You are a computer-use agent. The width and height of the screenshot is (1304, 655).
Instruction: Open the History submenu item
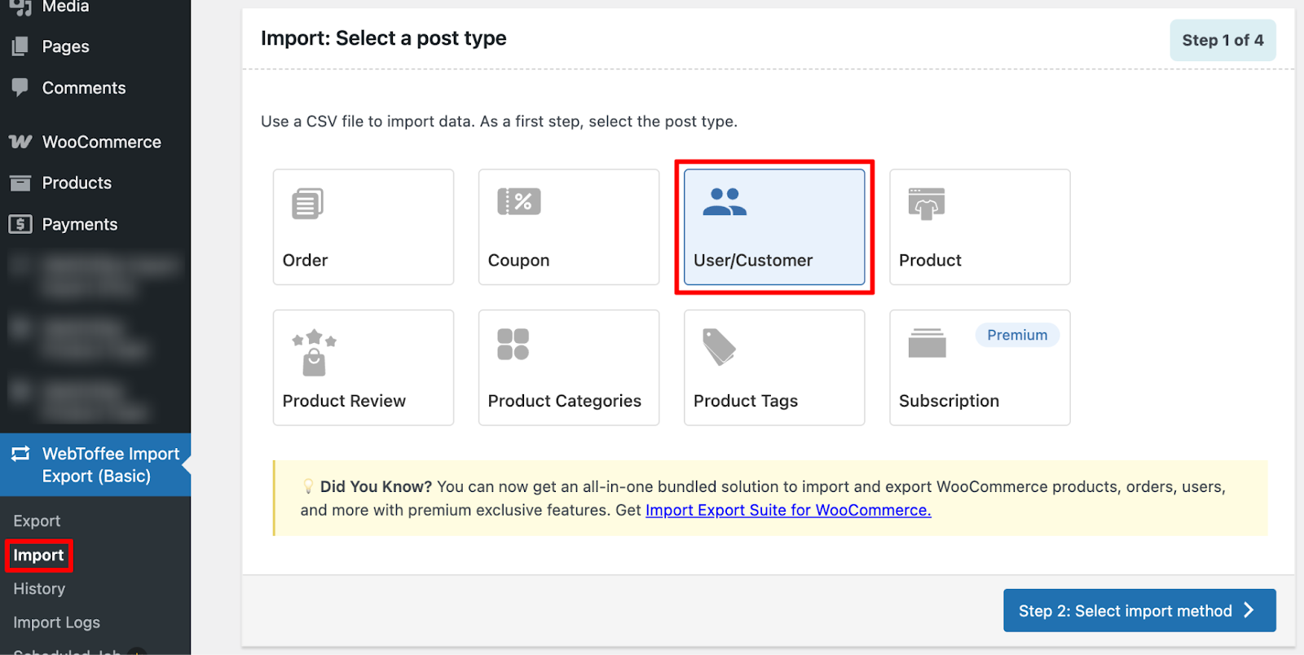(39, 588)
